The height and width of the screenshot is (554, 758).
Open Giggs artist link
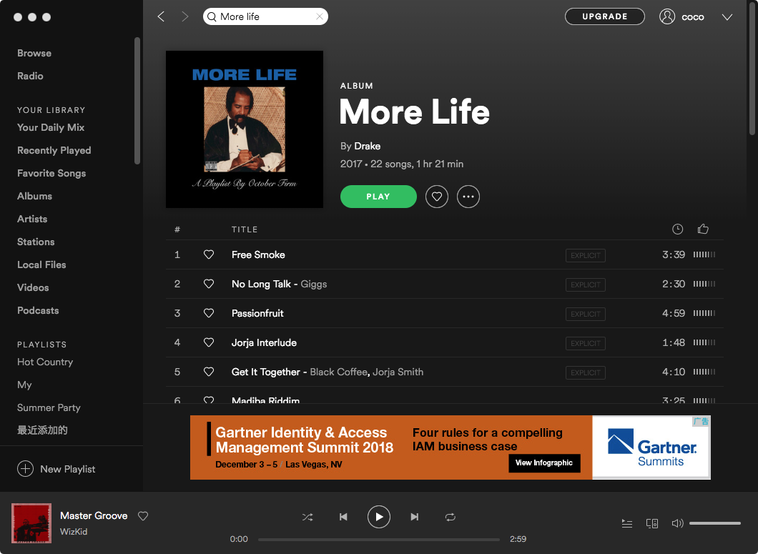point(314,285)
